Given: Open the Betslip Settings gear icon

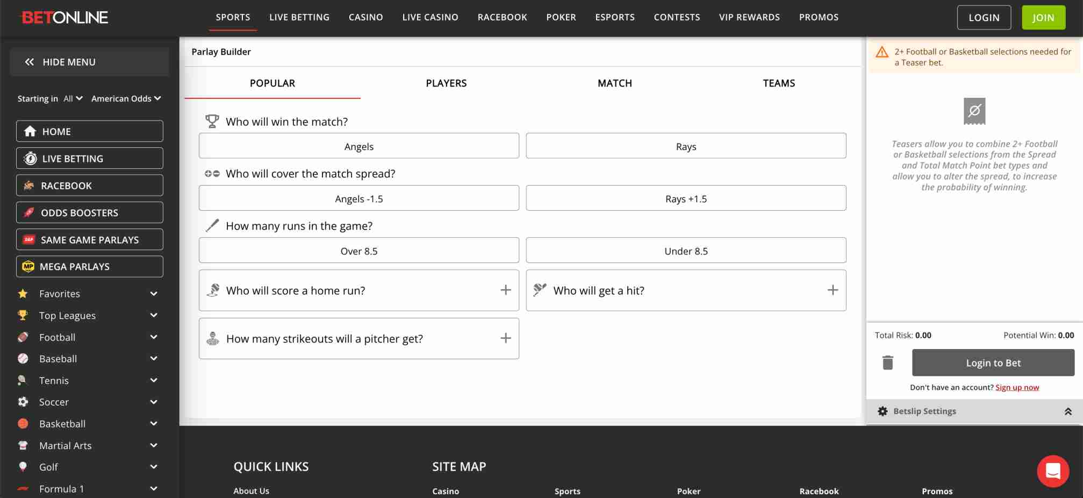Looking at the screenshot, I should click(x=882, y=411).
